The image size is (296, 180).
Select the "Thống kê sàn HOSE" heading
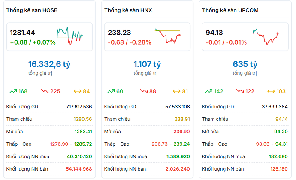(x=32, y=10)
